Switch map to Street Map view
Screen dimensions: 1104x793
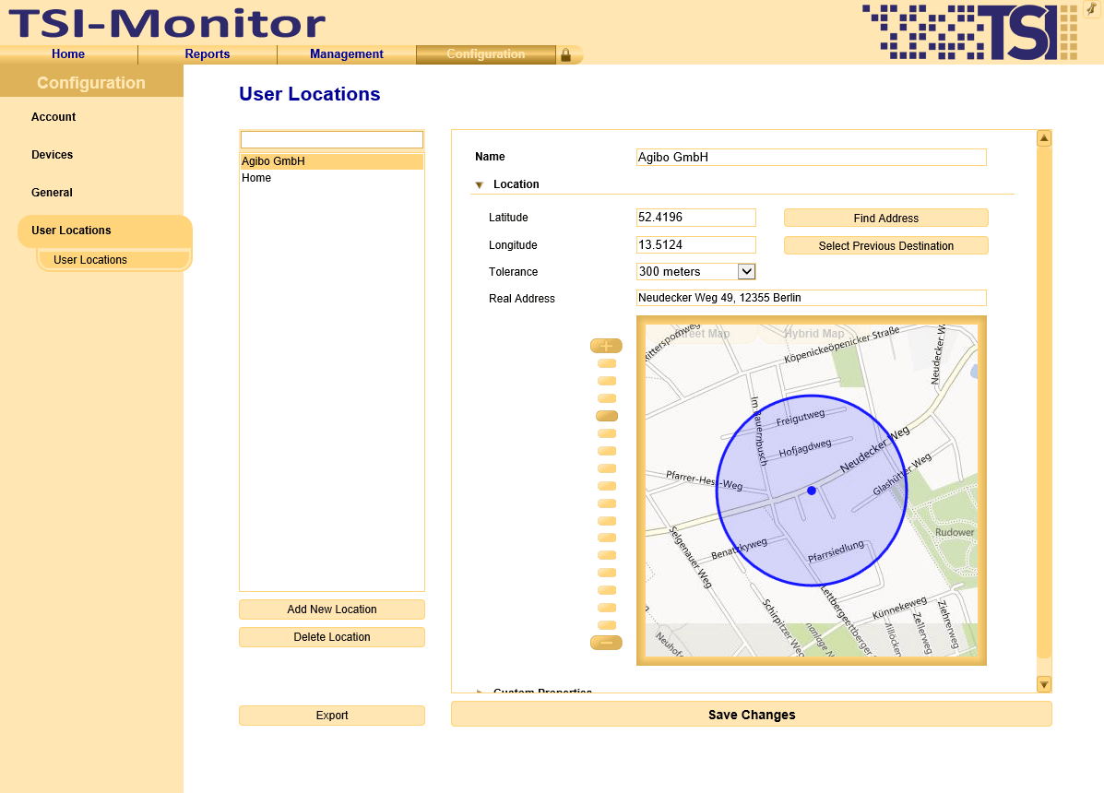(701, 334)
